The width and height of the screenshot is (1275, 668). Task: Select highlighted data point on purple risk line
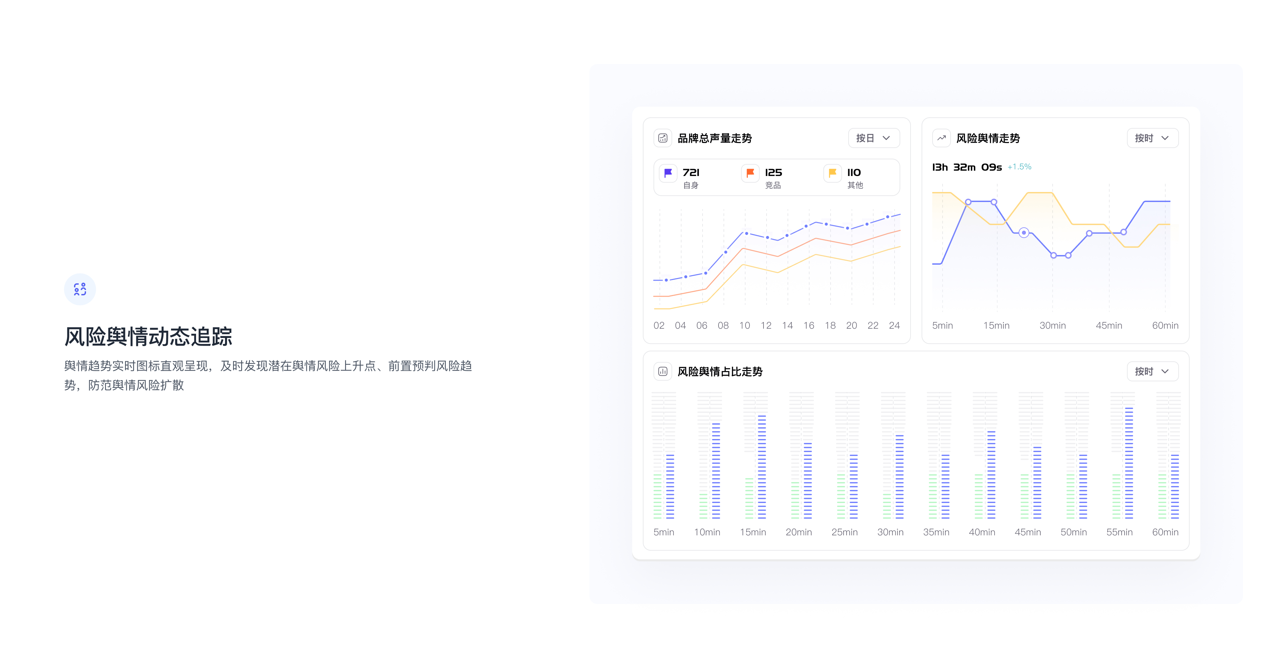pos(1024,233)
